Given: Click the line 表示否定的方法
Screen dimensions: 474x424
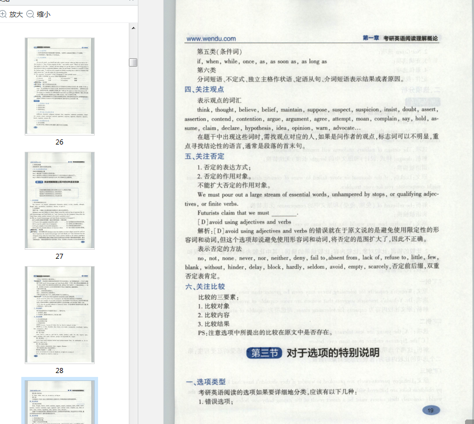Looking at the screenshot, I should [220, 249].
